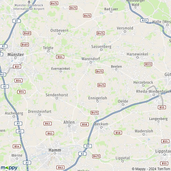Click the Versmold town marker
This screenshot has width=171, height=171.
[125, 32]
